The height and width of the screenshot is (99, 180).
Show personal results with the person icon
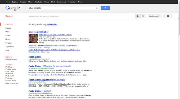coord(138,16)
